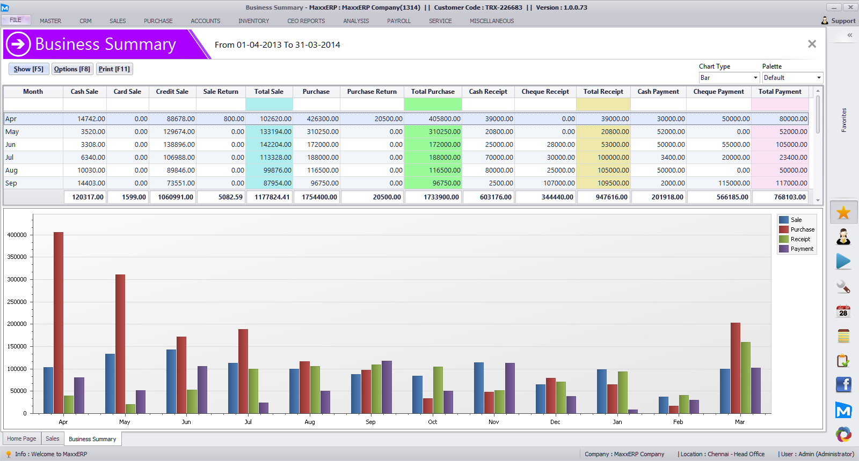Open the INVENTORY menu

[x=253, y=21]
